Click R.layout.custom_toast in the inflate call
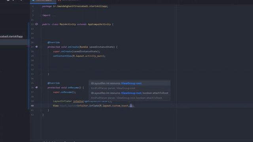This screenshot has height=142, width=253. 114,106
